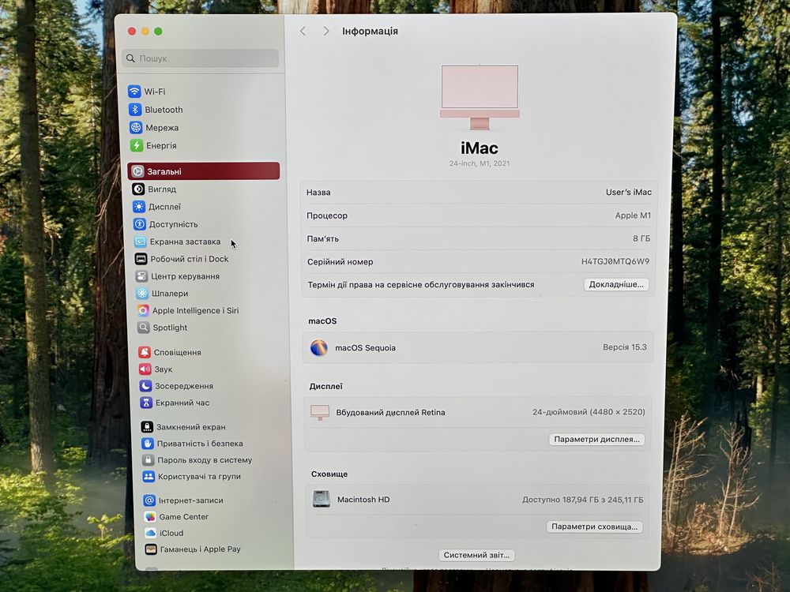Click the Мережа globe icon
The width and height of the screenshot is (790, 592).
coord(136,127)
